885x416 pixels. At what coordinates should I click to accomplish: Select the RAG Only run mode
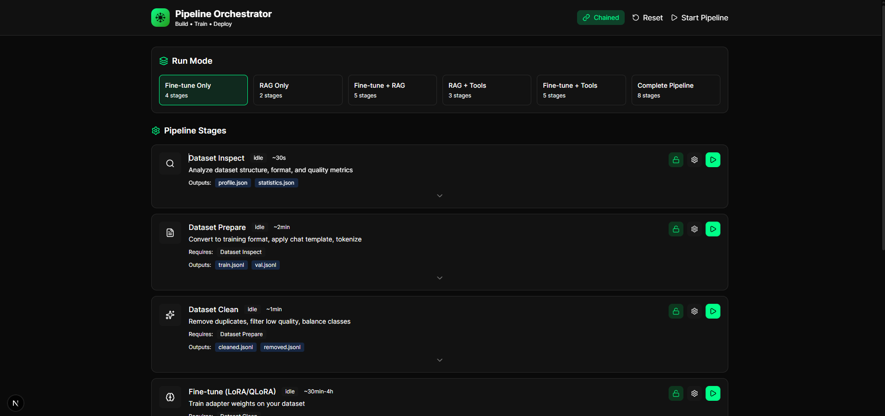[298, 90]
